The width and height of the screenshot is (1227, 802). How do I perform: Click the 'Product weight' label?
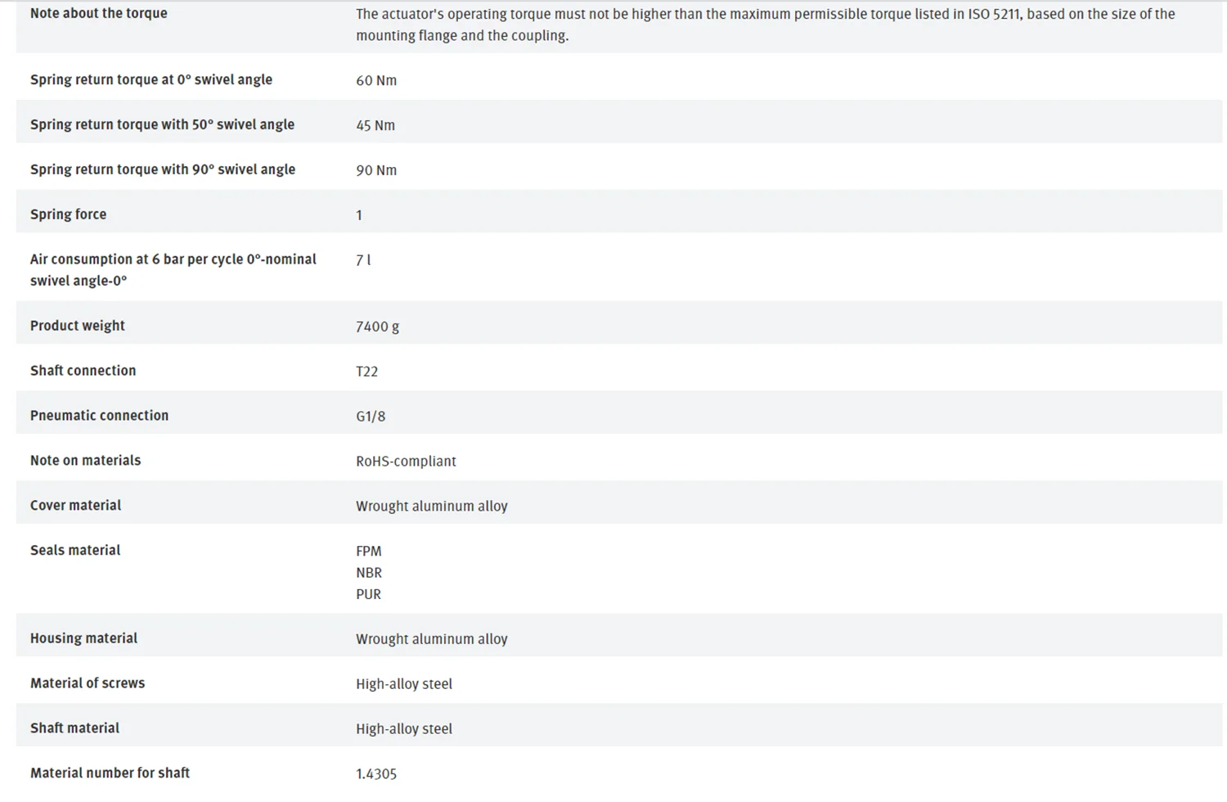78,326
